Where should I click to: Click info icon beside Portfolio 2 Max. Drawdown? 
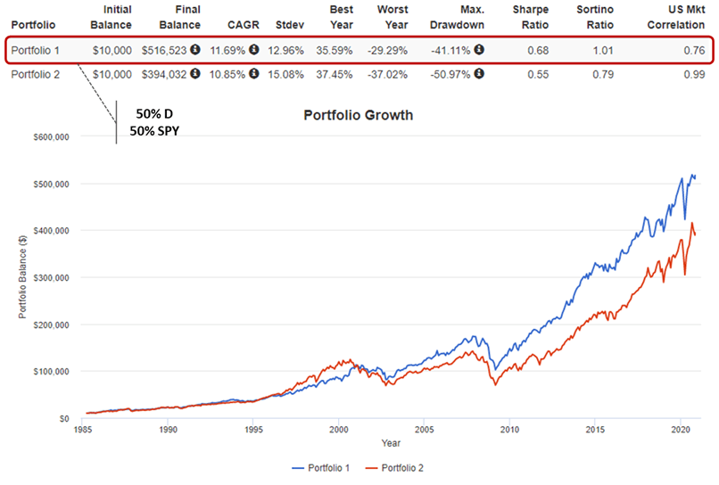point(479,73)
